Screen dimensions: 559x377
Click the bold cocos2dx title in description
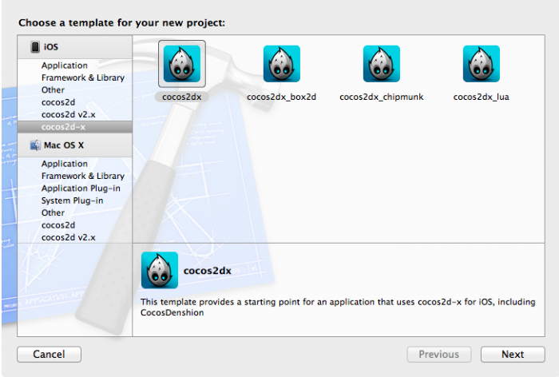click(208, 271)
